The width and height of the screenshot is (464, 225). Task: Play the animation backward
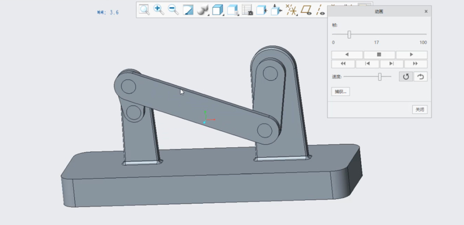coord(347,55)
